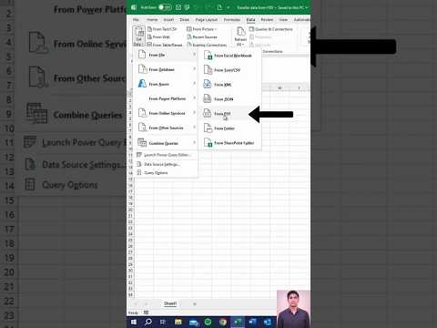437x328 pixels.
Task: Switch to the Formulas tab
Action: 232,20
